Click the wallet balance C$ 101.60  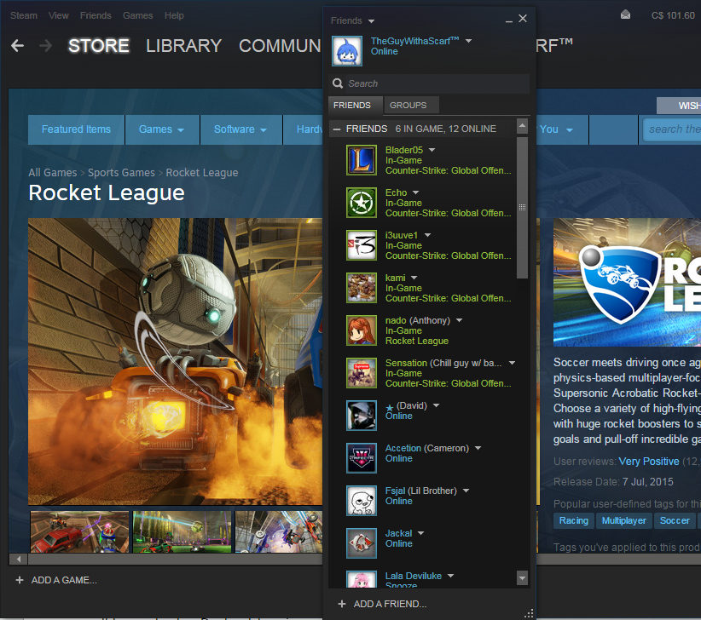(673, 15)
